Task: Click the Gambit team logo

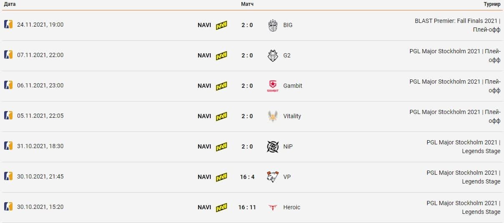Action: pyautogui.click(x=272, y=86)
